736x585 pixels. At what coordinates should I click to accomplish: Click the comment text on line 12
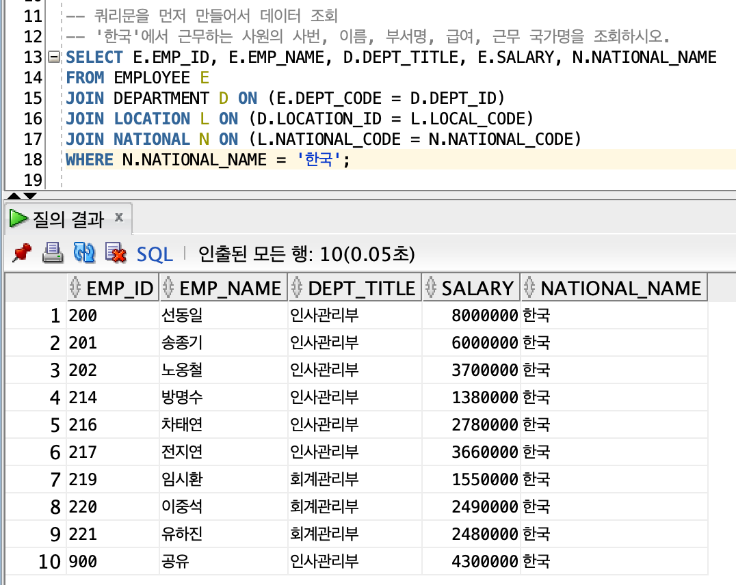point(368,36)
